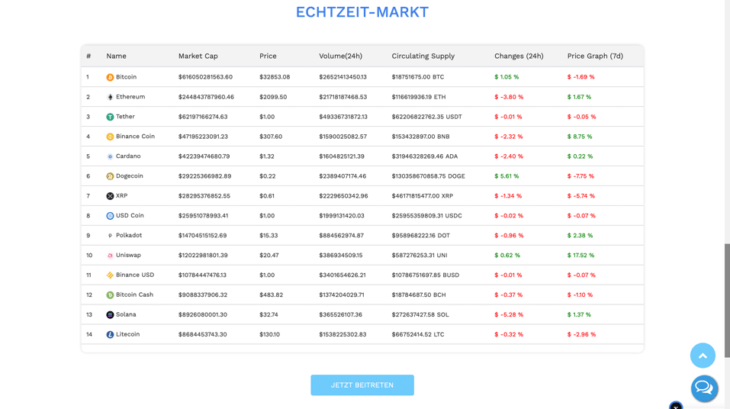The image size is (730, 409).
Task: Select the Cardano name text
Action: coord(128,156)
